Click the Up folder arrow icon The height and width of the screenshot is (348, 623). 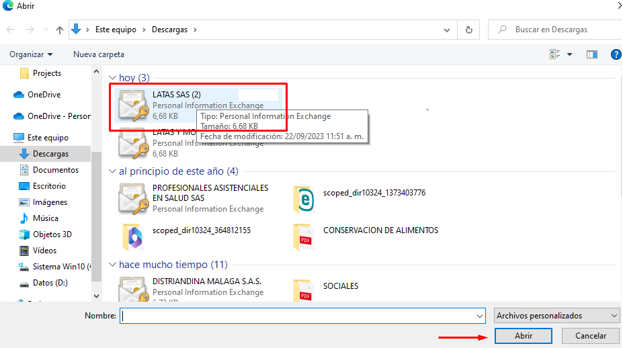point(60,30)
